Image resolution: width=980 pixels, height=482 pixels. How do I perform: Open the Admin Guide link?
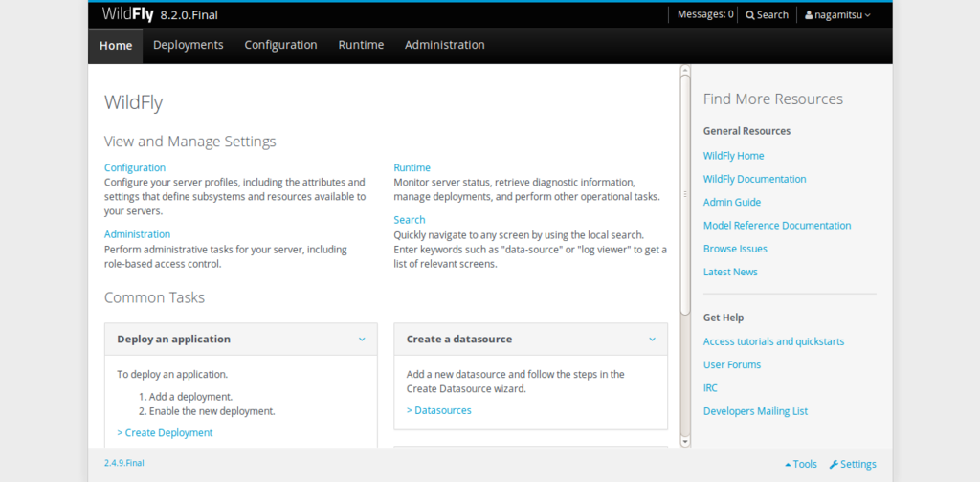[732, 203]
